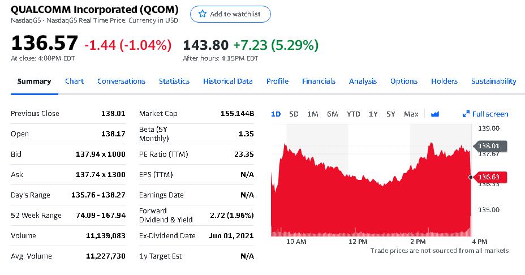
Task: Switch chart to Max range
Action: (x=411, y=114)
